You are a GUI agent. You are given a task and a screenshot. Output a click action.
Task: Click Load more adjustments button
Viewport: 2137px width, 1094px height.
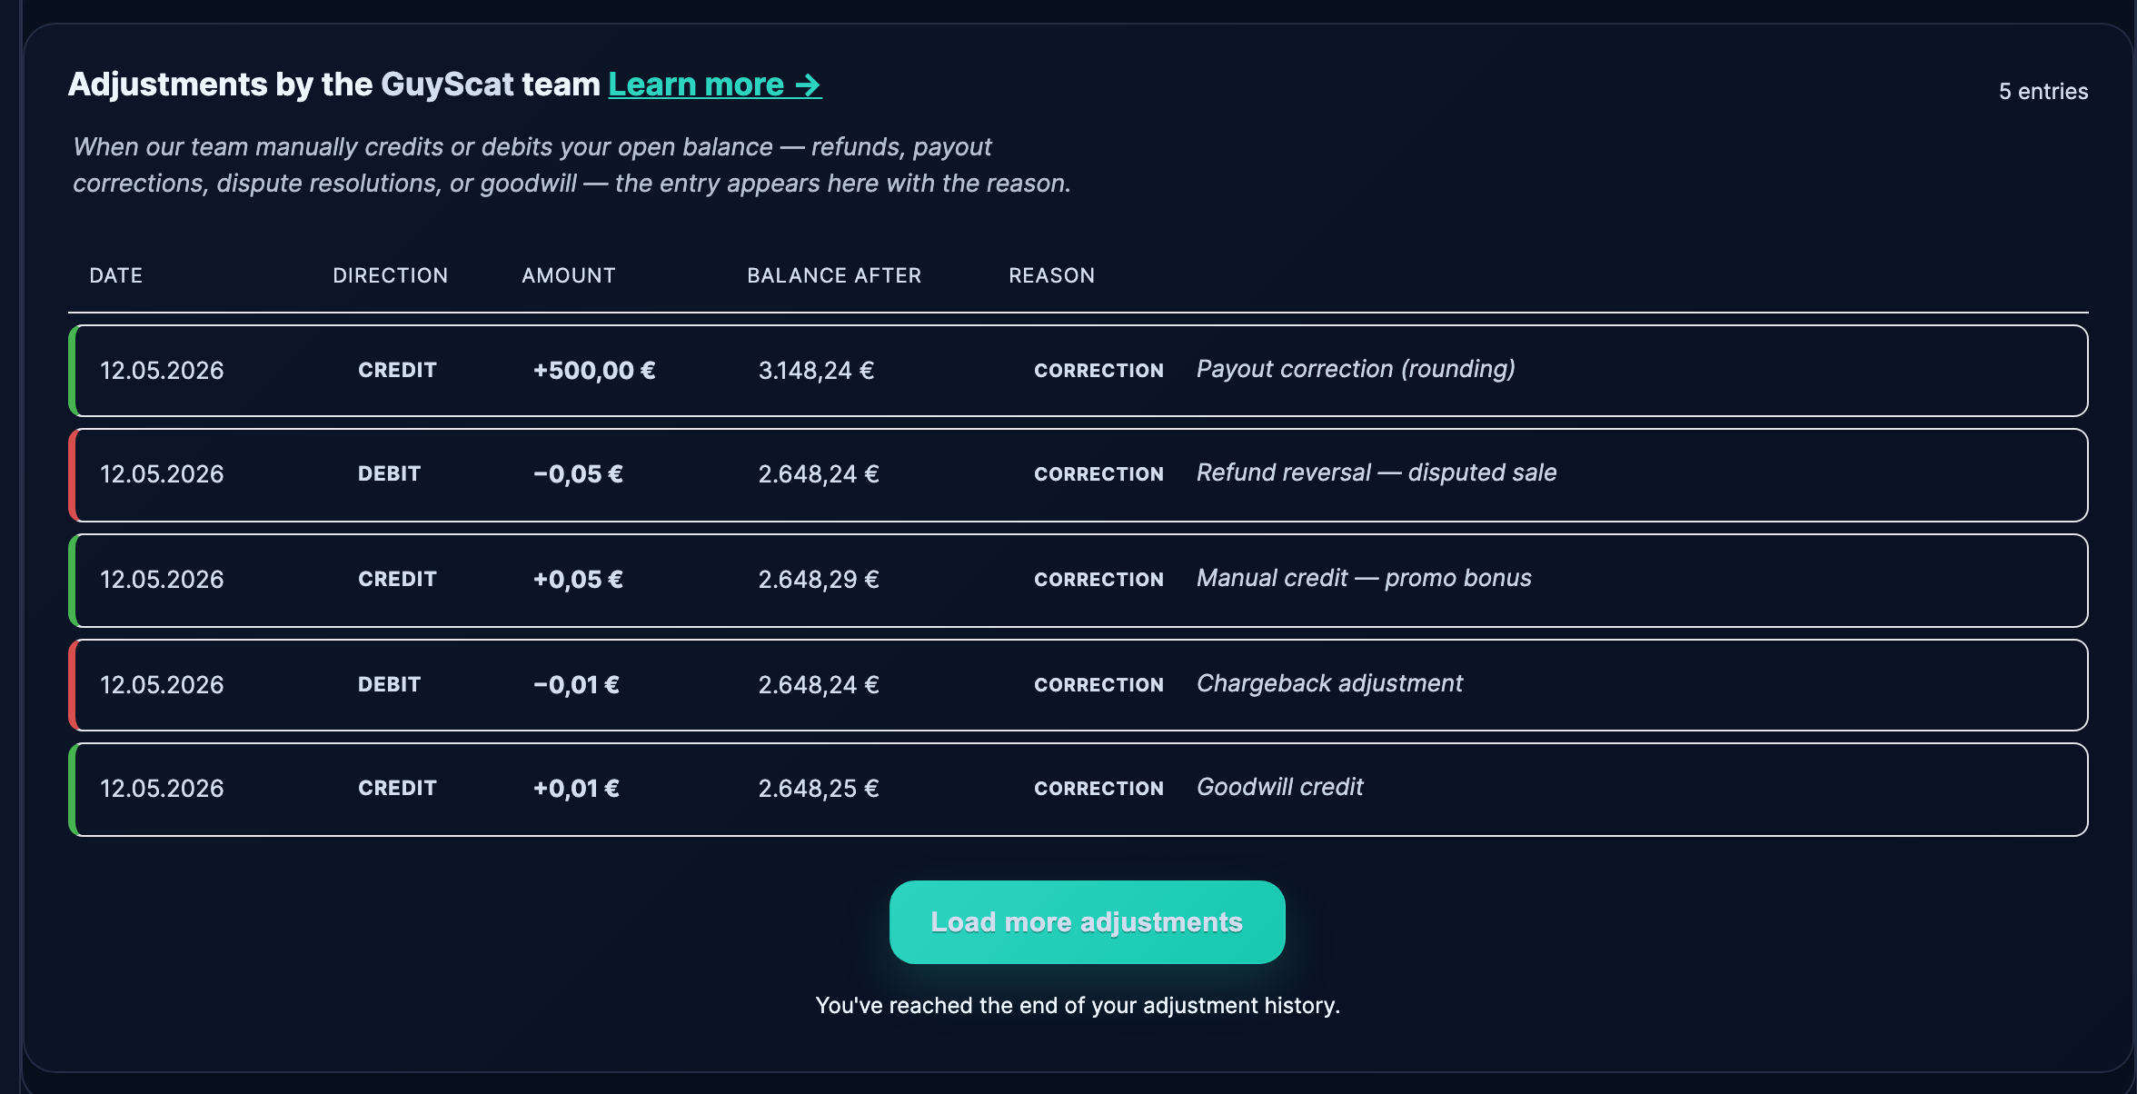[1087, 921]
